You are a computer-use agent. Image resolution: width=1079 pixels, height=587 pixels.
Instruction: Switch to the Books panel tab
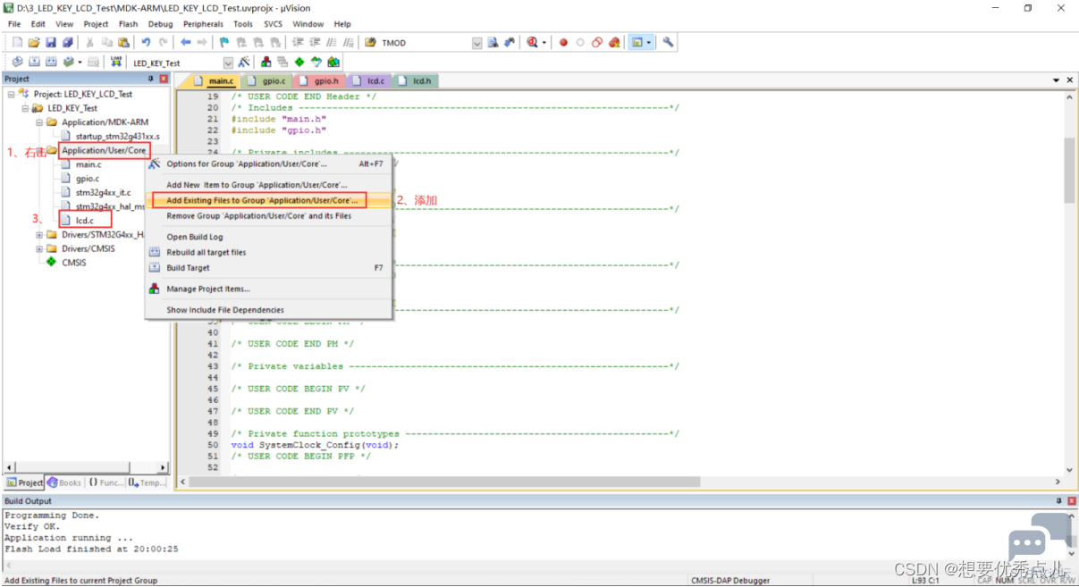click(x=64, y=482)
